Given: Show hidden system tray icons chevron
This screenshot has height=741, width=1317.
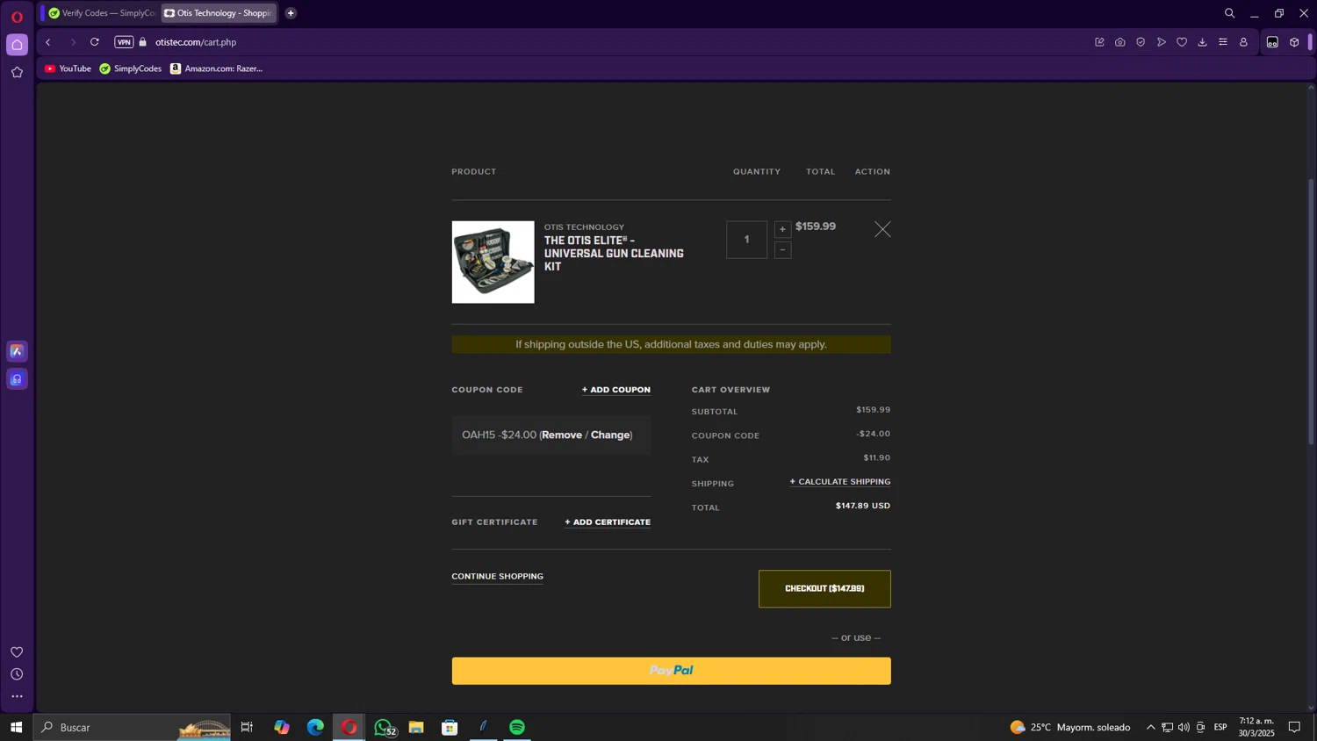Looking at the screenshot, I should point(1150,727).
